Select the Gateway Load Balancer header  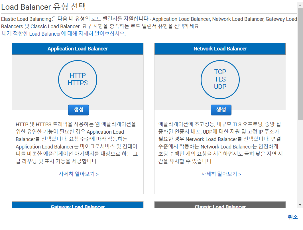coord(78,205)
